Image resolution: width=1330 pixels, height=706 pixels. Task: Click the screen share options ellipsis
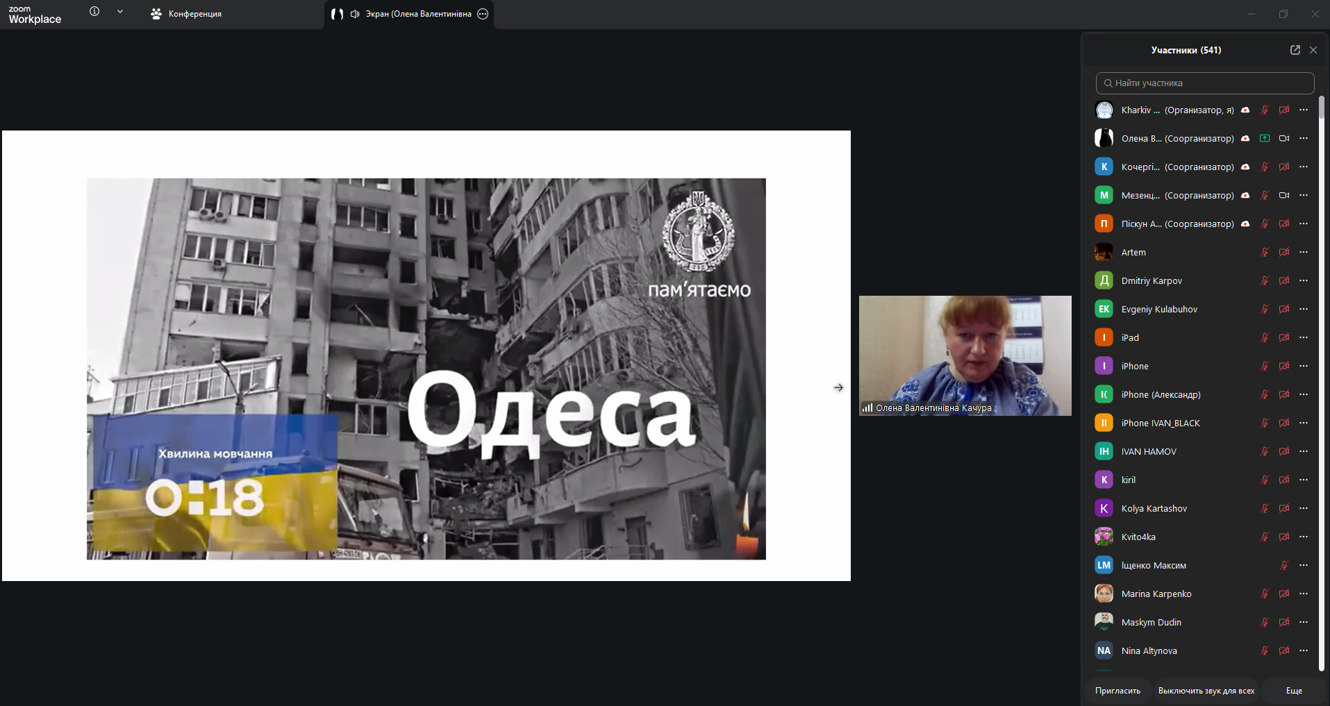(483, 14)
